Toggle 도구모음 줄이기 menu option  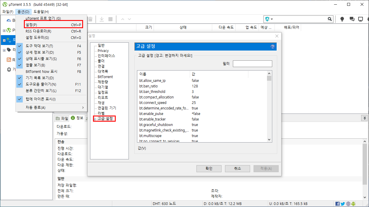(51, 84)
